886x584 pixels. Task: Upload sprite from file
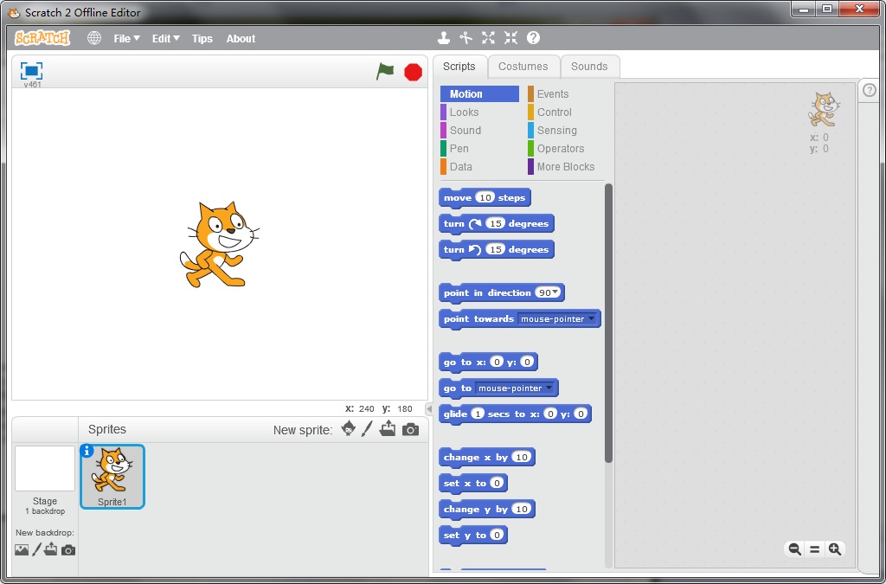(388, 428)
